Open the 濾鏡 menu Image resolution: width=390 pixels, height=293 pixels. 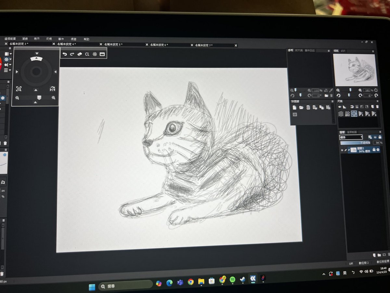25,39
